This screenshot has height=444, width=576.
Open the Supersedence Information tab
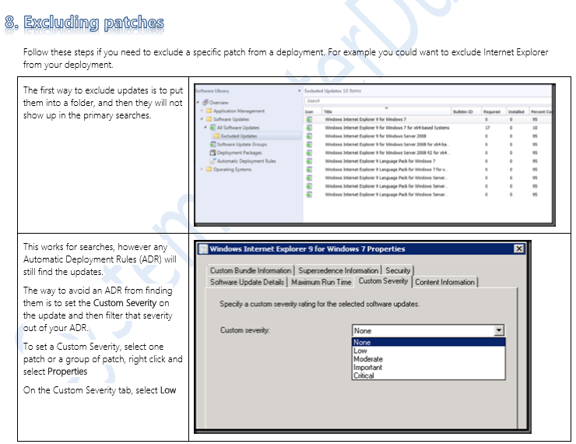[x=338, y=270]
